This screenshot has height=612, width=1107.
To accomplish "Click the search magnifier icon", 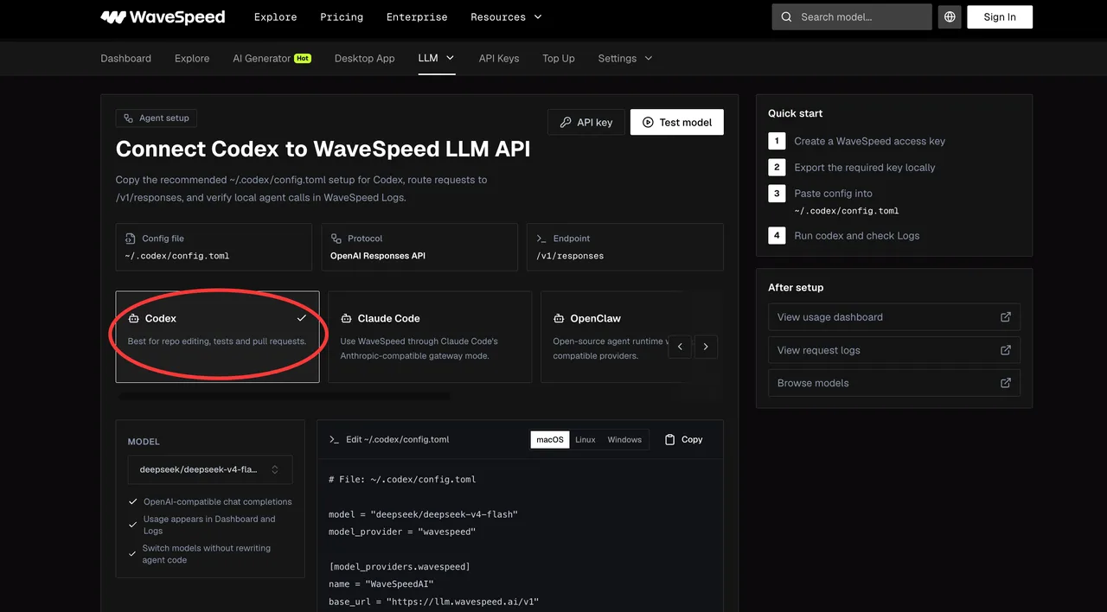I will coord(786,16).
